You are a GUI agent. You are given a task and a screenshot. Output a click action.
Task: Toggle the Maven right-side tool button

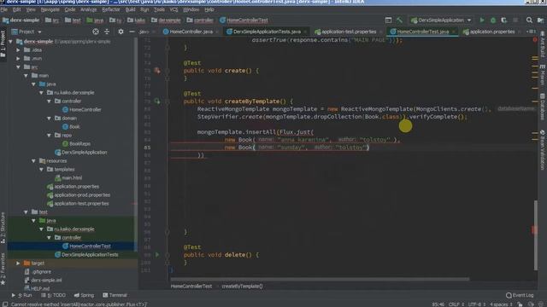[543, 74]
